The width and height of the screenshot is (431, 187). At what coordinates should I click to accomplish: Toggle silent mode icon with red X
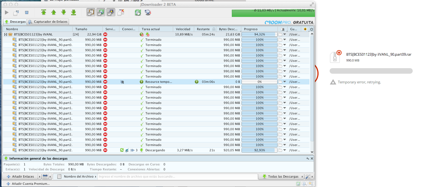tap(121, 12)
